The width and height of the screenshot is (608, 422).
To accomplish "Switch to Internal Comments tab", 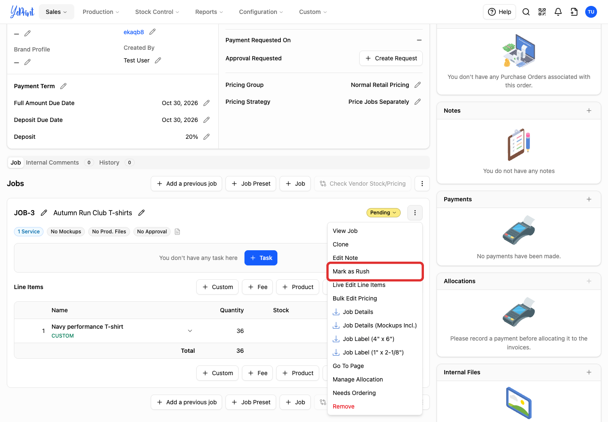I will click(x=60, y=162).
